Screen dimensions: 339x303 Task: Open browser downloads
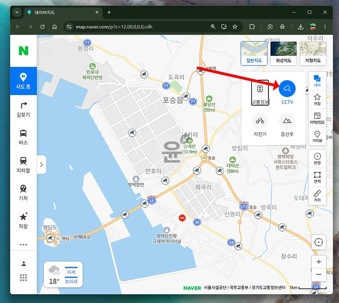300,27
